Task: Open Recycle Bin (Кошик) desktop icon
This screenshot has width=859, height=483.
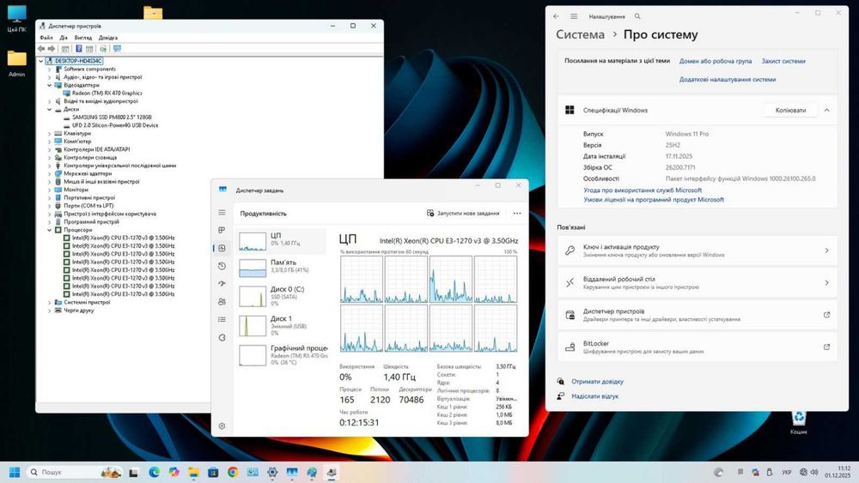Action: 799,422
